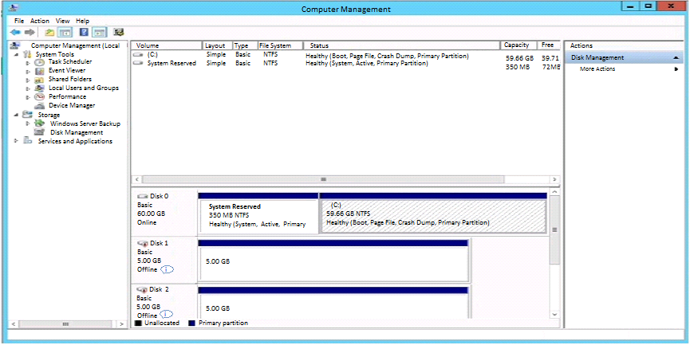Click the Back arrow in the toolbar
Image resolution: width=690 pixels, height=345 pixels.
coord(14,33)
